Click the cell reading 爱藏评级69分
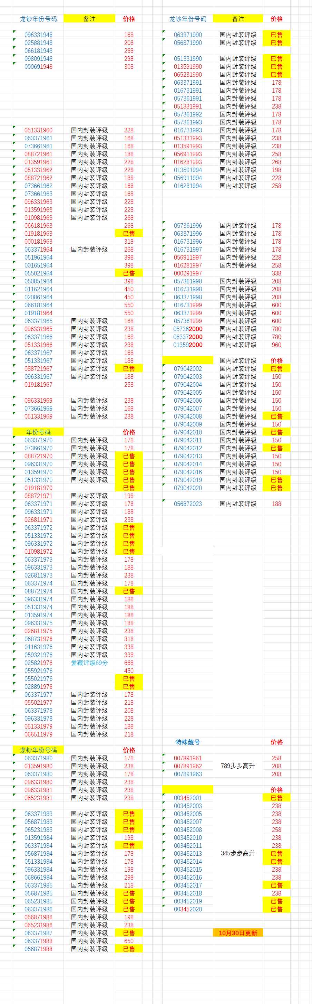The image size is (312, 1004). (x=89, y=663)
